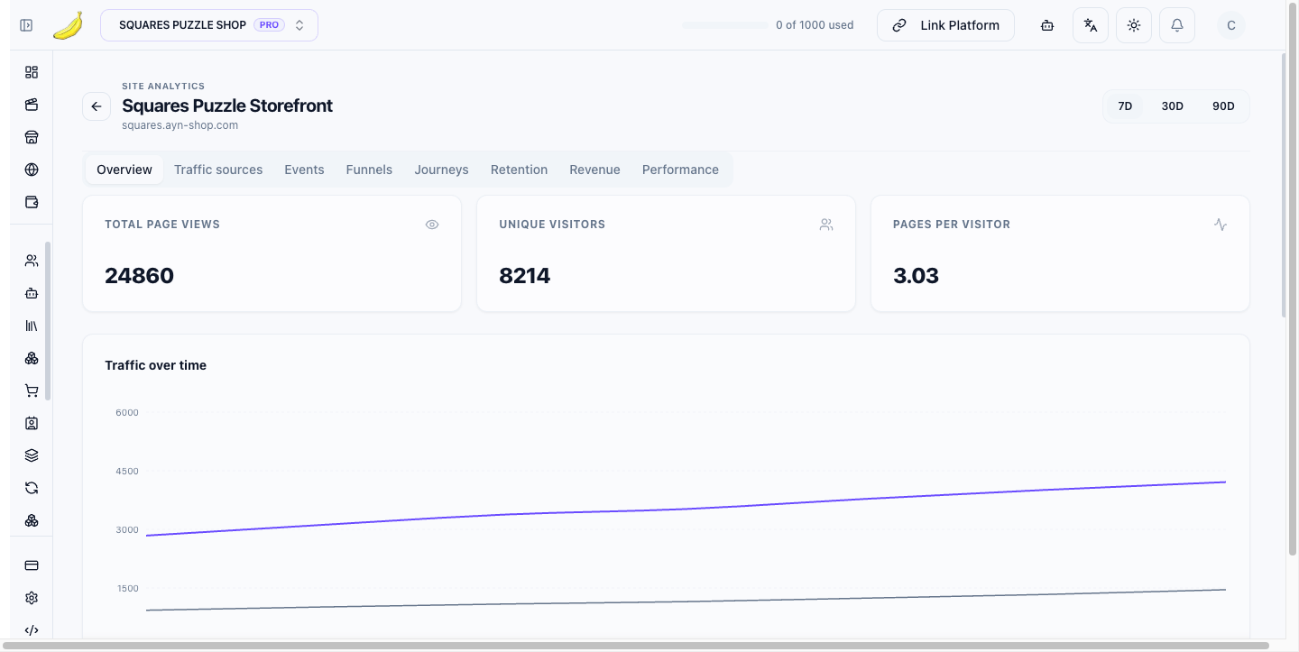This screenshot has width=1299, height=652.
Task: Open the refresh sync icon in the sidebar
Action: point(32,488)
